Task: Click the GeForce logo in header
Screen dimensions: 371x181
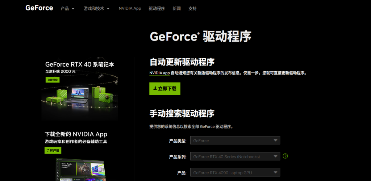Action: pyautogui.click(x=39, y=8)
